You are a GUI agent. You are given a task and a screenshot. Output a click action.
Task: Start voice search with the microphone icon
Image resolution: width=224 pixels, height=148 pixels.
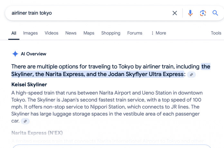[190, 13]
